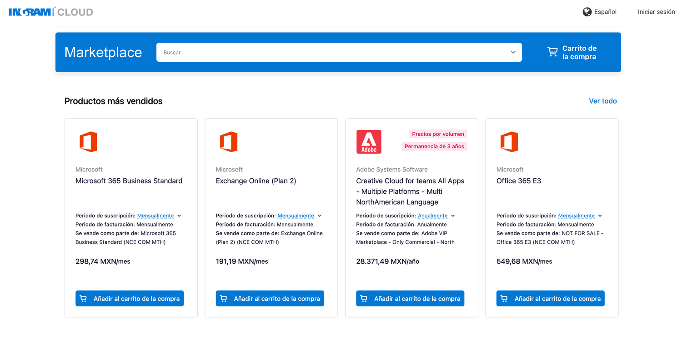Open Carrito de la compra
This screenshot has height=339, width=682.
pyautogui.click(x=572, y=52)
